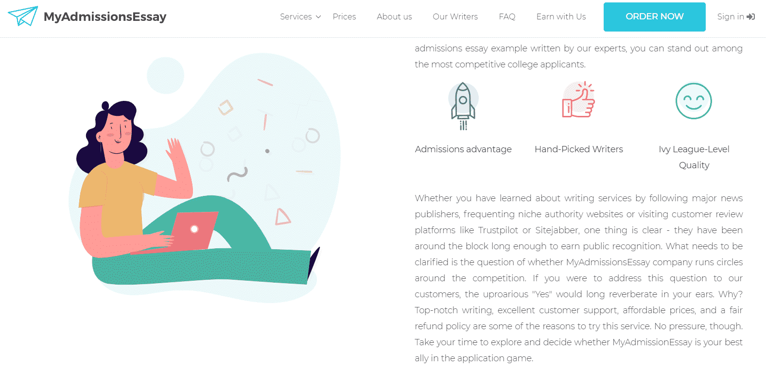Click the sign-in arrow icon
Screen dimensions: 766x369
click(751, 17)
